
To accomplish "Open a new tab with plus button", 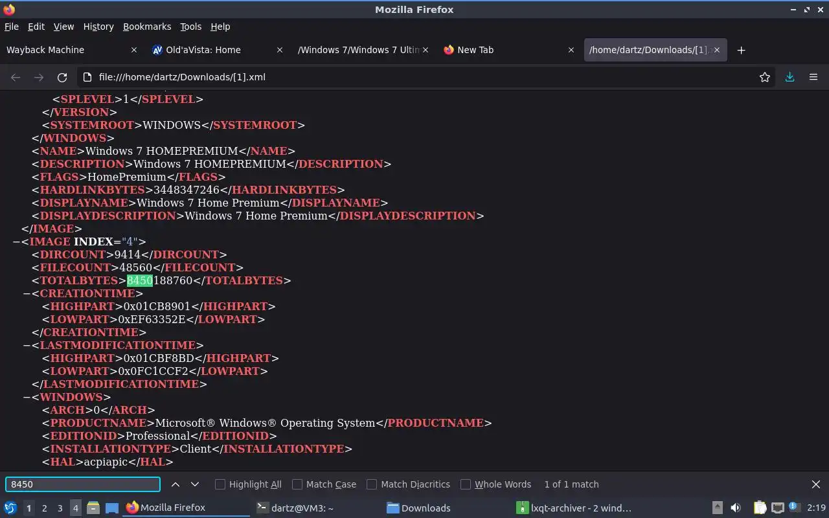I will [x=742, y=50].
